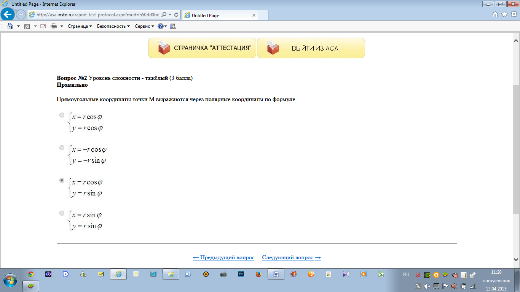Select the Untitled Page tab

[x=220, y=15]
